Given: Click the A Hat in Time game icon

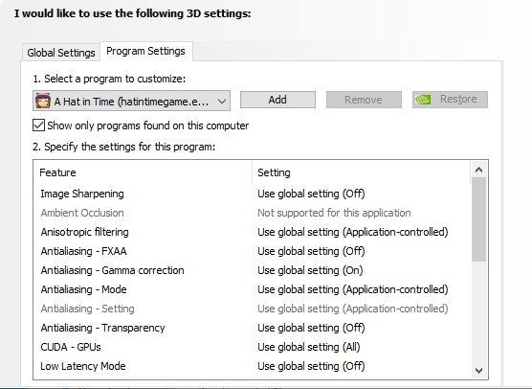Looking at the screenshot, I should [x=43, y=101].
